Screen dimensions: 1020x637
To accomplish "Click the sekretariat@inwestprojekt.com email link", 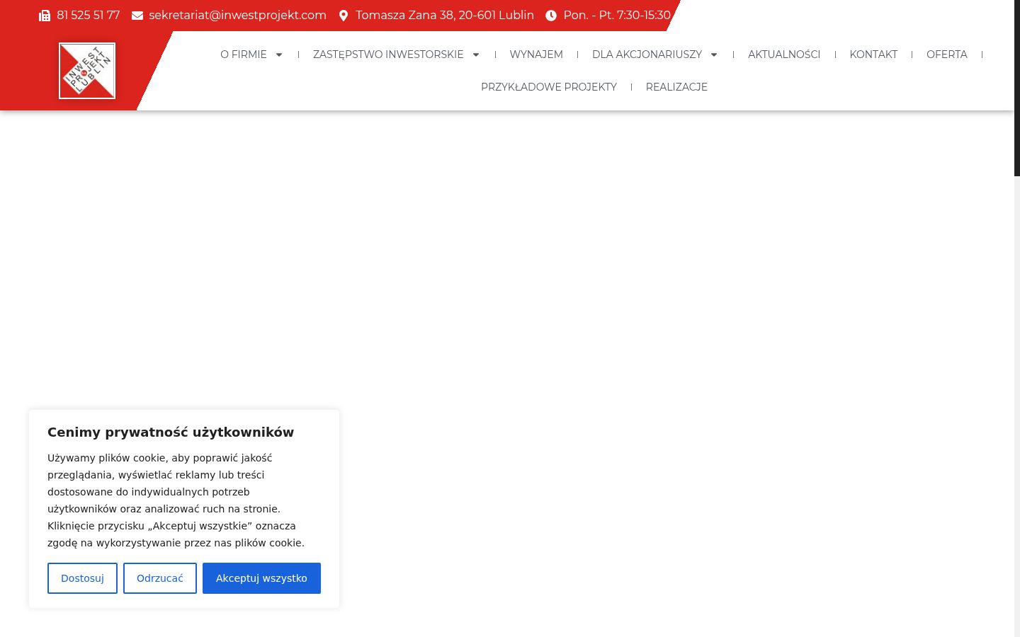I will 237,16.
